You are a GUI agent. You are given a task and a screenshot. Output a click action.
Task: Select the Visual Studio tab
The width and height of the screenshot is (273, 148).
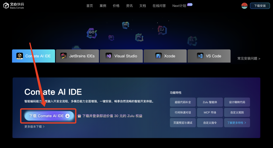click(x=121, y=56)
